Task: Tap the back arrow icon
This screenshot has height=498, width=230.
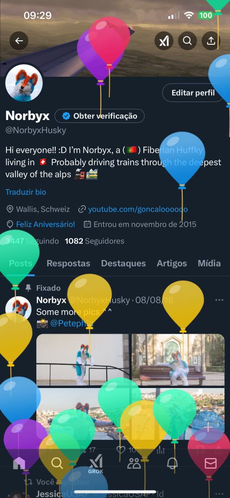Action: (19, 41)
